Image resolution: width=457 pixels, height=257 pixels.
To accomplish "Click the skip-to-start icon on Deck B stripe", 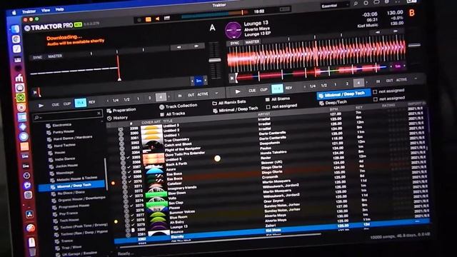I will coord(232,78).
